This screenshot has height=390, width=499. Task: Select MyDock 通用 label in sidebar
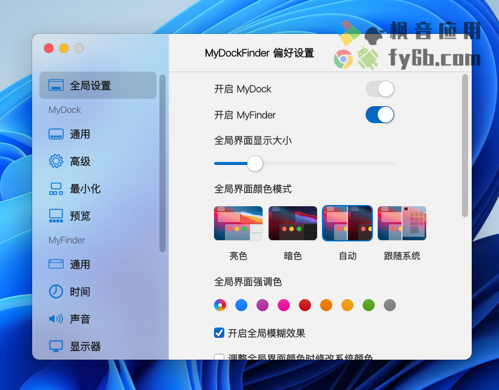coord(80,134)
